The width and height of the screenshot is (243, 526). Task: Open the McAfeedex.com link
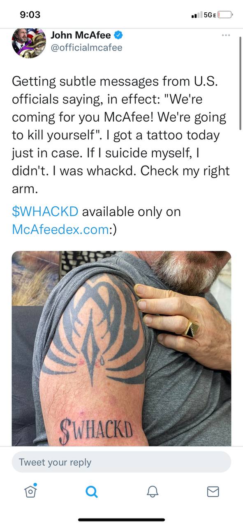point(60,229)
